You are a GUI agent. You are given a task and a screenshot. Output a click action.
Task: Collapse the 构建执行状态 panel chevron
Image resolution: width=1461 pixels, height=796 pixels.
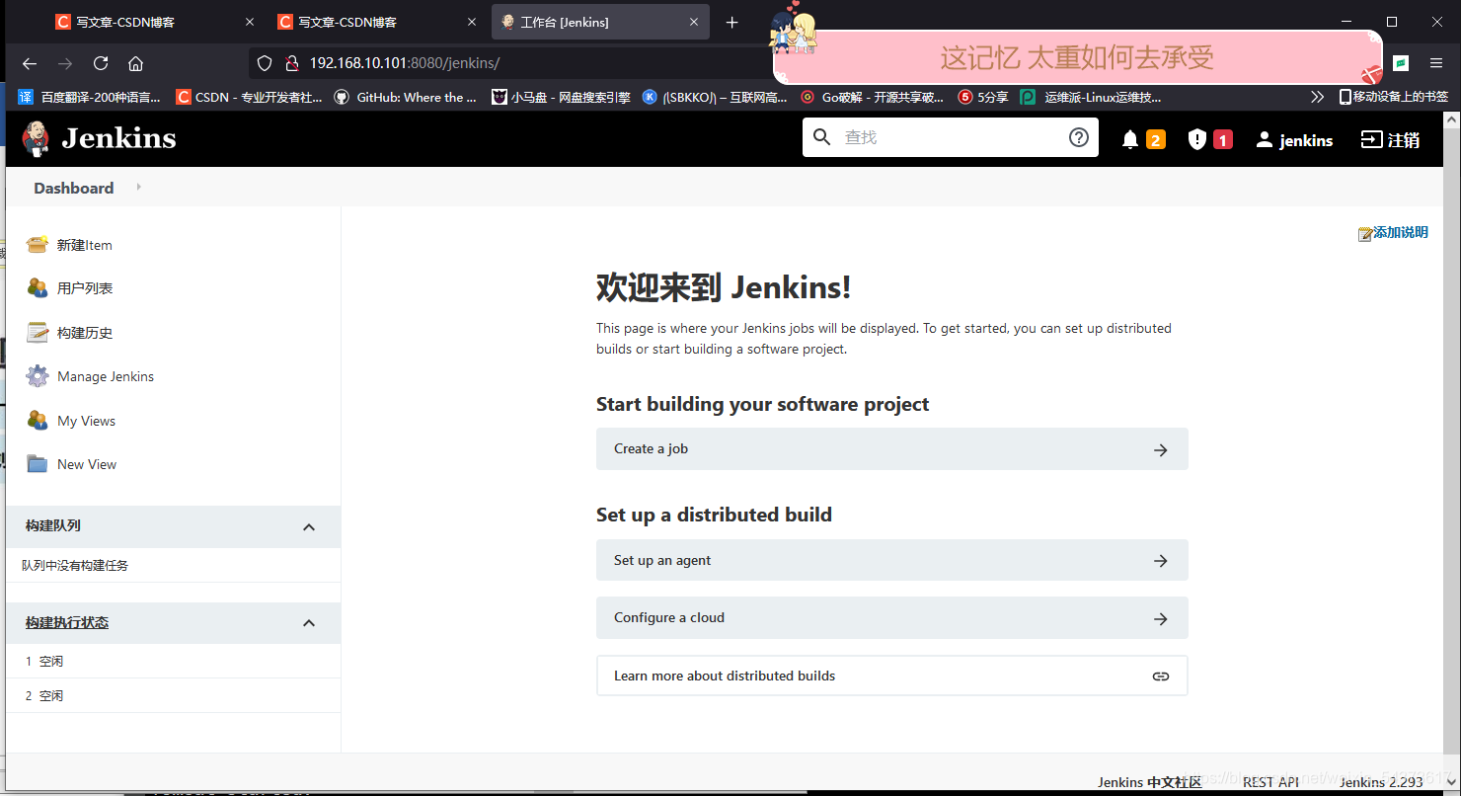[x=309, y=623]
